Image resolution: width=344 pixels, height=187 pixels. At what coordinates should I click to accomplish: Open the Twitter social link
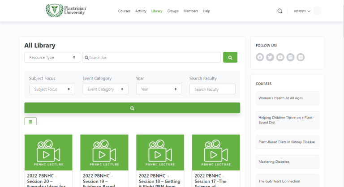coord(270,57)
